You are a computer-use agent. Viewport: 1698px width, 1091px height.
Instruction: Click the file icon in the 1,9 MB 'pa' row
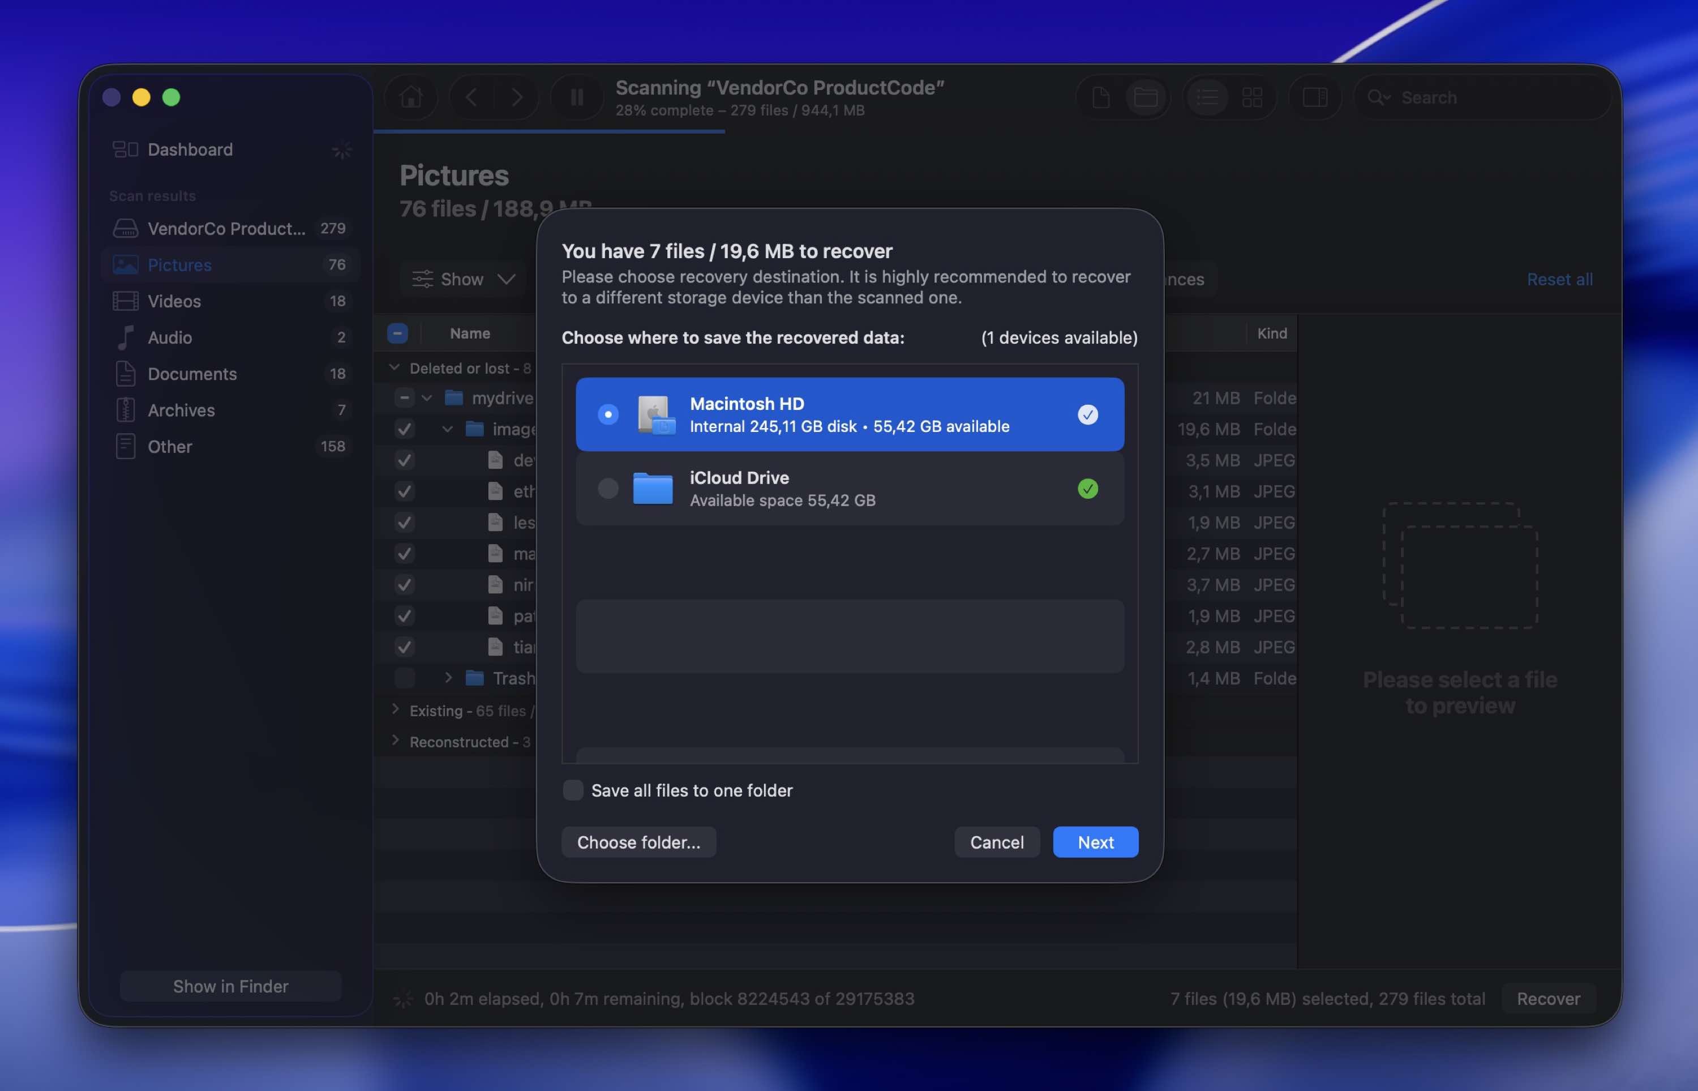pyautogui.click(x=495, y=617)
